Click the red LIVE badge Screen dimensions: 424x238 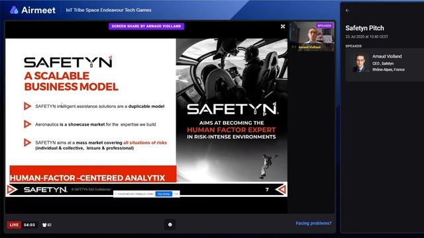pyautogui.click(x=14, y=225)
